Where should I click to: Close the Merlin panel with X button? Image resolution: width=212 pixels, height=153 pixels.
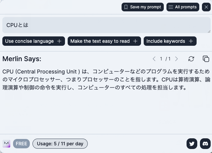[x=206, y=7]
